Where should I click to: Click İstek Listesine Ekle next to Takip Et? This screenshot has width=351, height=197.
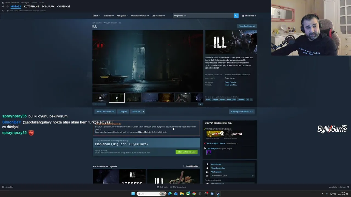click(x=105, y=112)
